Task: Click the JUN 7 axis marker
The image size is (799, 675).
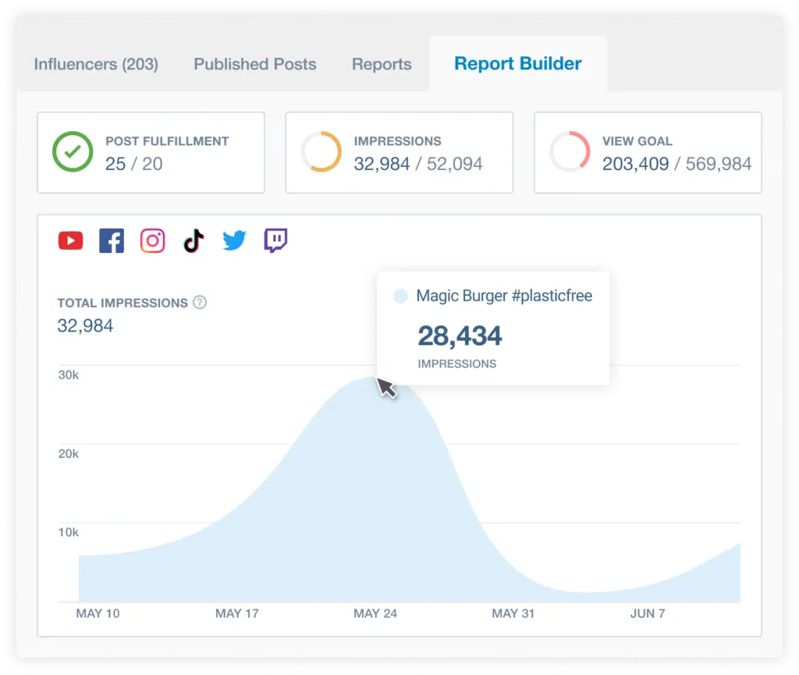Action: point(648,613)
